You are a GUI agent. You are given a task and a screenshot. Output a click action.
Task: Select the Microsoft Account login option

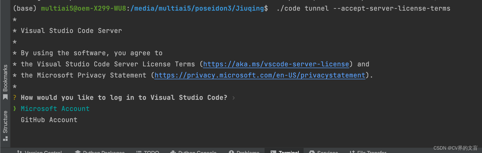55,109
